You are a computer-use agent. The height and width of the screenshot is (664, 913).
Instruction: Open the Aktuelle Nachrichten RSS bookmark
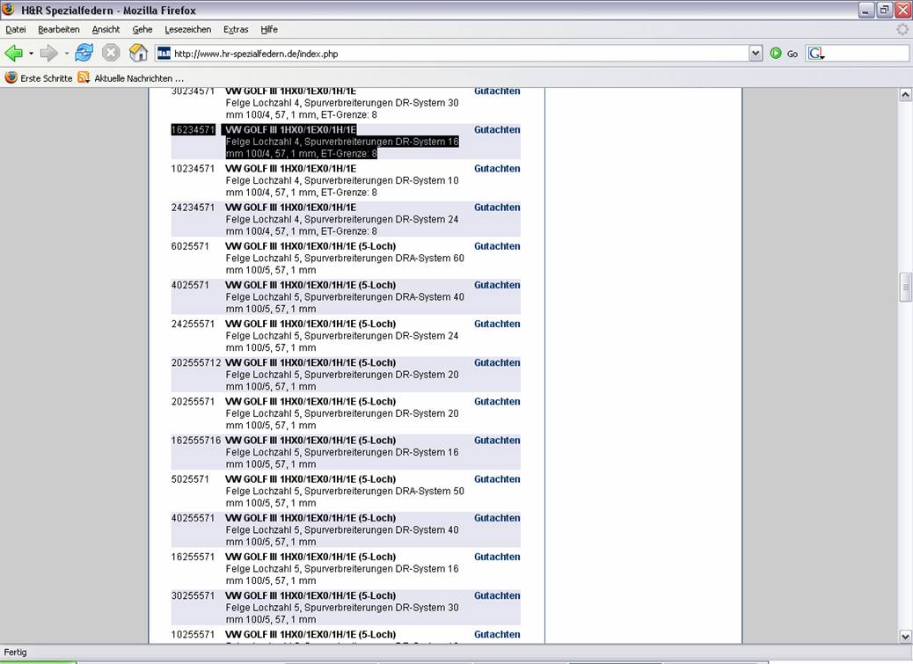pos(131,78)
